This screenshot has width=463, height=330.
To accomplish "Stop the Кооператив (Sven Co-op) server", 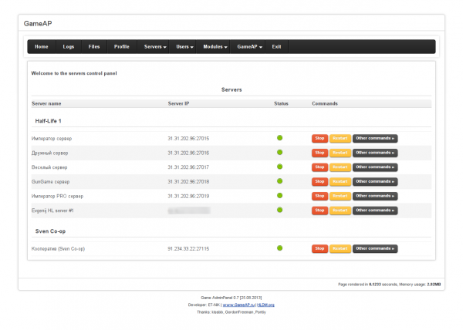I will [319, 248].
